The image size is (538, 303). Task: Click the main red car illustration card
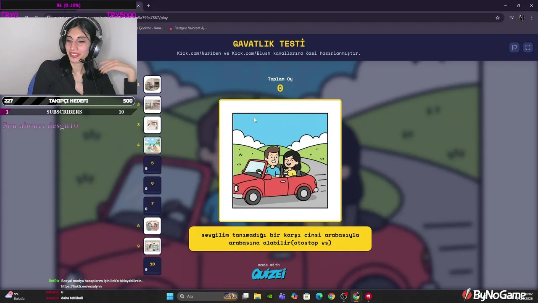click(x=280, y=161)
